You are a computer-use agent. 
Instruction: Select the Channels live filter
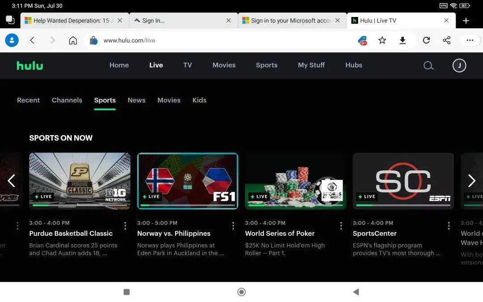[x=67, y=100]
